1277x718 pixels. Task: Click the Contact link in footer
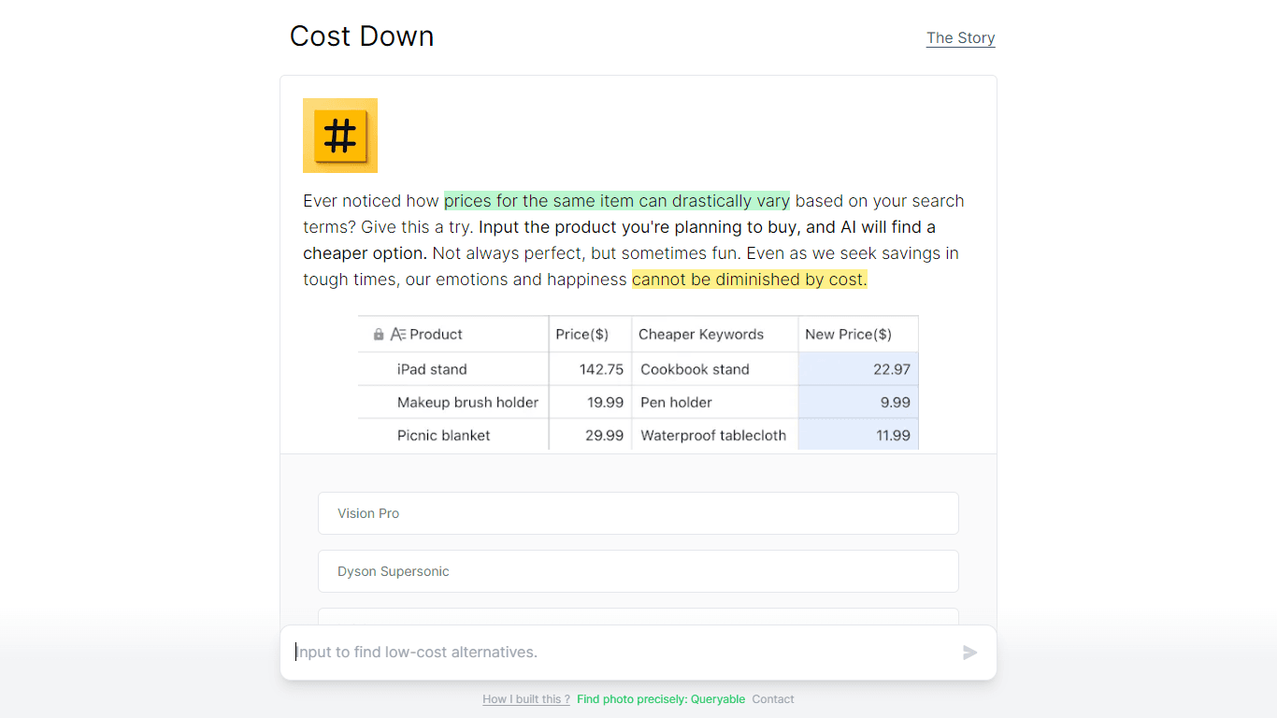click(773, 699)
